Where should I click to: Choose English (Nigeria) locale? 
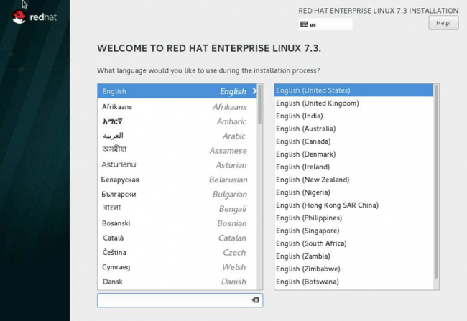point(353,192)
